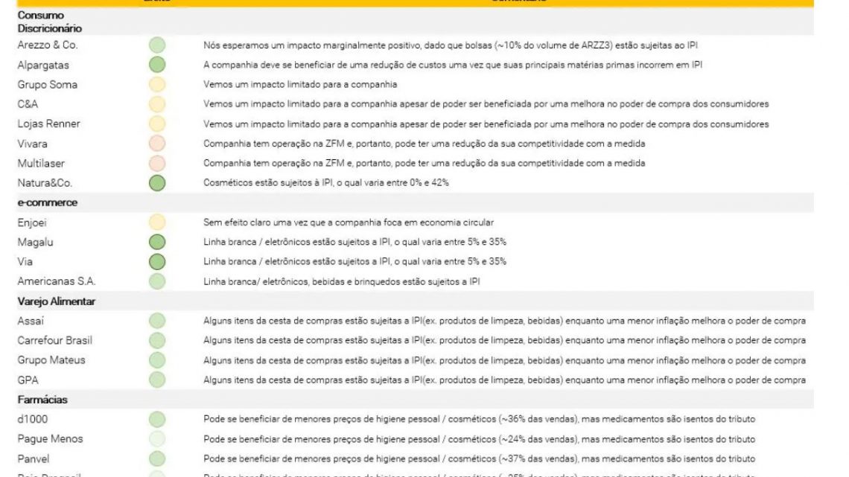This screenshot has width=849, height=477.
Task: Click the light green circle beside Arezzo & Co.
Action: [x=157, y=45]
